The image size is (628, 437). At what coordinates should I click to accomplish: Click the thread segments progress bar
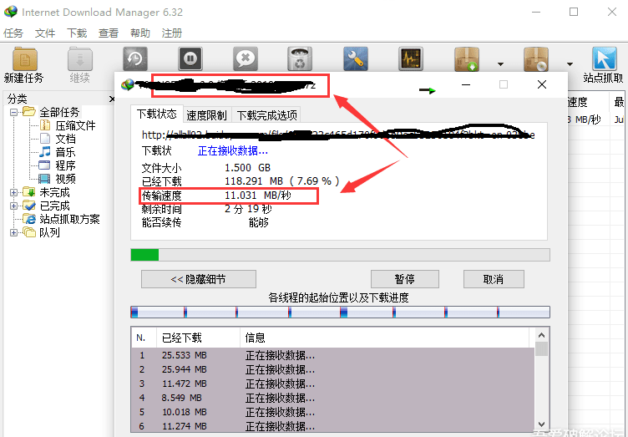(x=341, y=312)
